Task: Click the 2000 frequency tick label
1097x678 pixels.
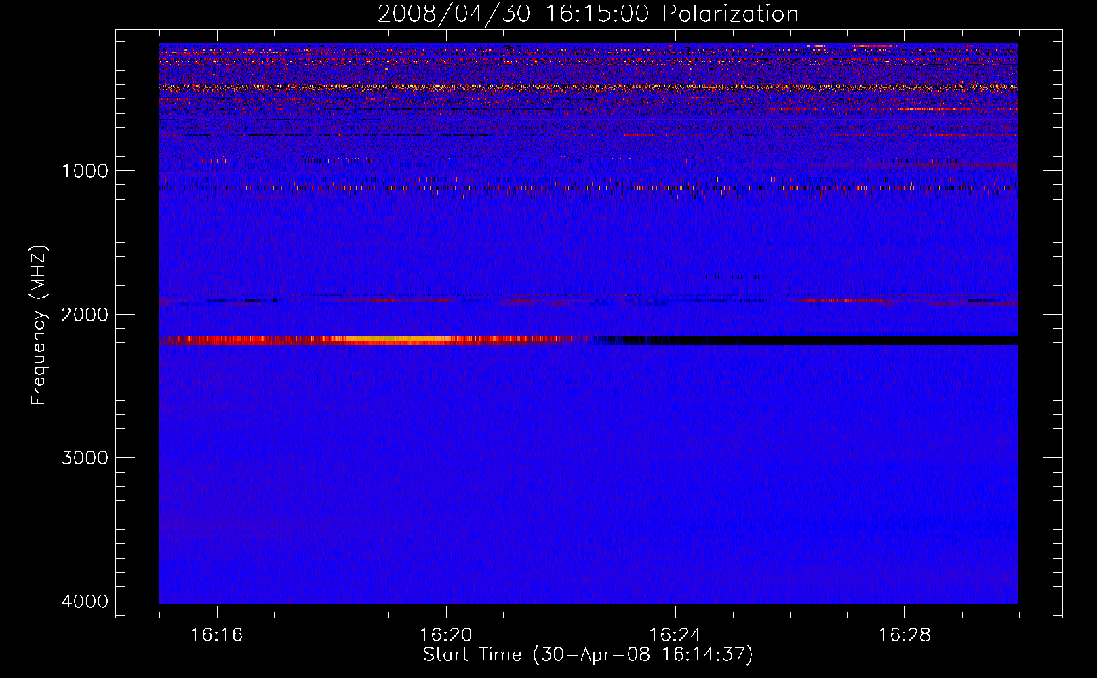Action: coord(85,314)
